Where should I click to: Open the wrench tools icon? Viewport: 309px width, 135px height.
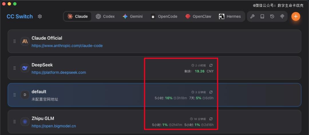(x=252, y=17)
